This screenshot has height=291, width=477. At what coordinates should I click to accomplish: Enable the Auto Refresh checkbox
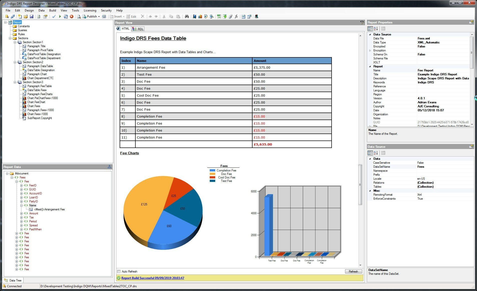(119, 271)
